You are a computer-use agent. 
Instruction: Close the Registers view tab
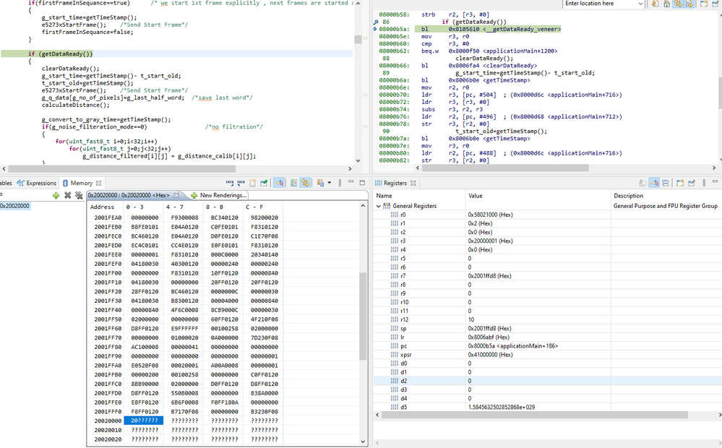tap(413, 183)
